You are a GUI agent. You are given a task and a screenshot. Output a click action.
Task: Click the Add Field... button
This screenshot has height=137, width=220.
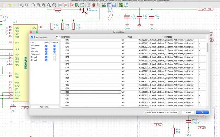pos(45,107)
